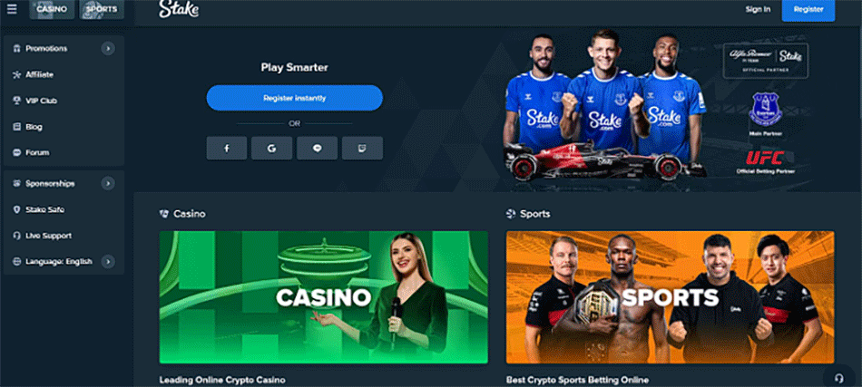862x387 pixels.
Task: Switch to the Casino tab
Action: pos(52,9)
